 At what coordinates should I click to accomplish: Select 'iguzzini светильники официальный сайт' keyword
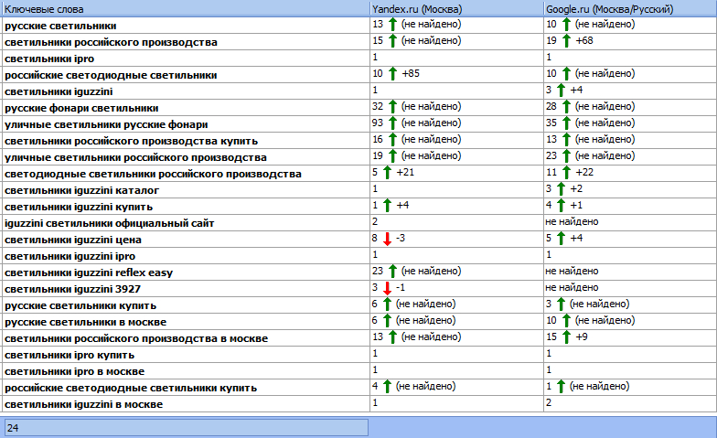[x=110, y=223]
